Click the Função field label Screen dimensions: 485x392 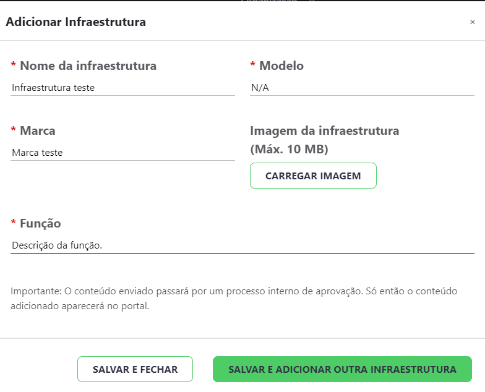(40, 223)
